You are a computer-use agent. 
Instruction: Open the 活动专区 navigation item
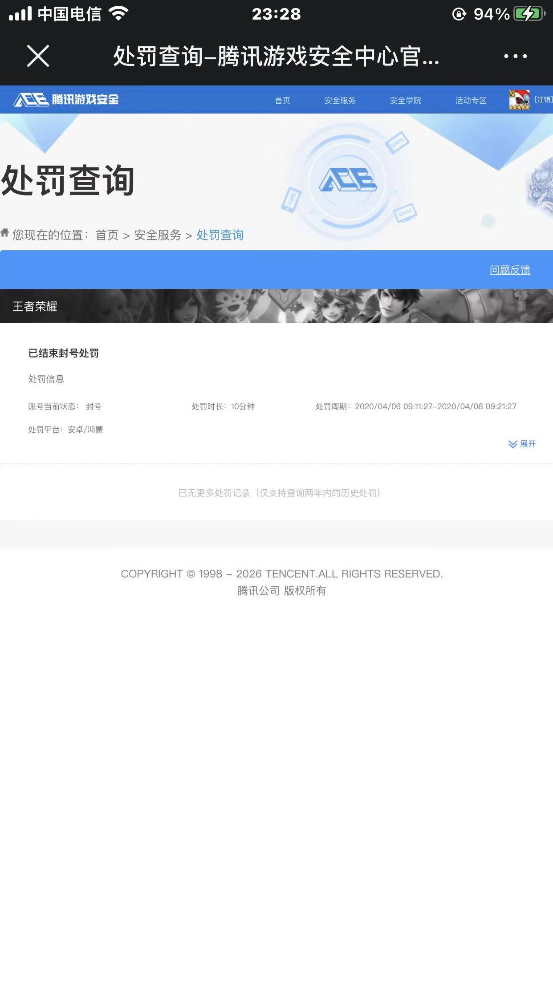click(x=471, y=100)
